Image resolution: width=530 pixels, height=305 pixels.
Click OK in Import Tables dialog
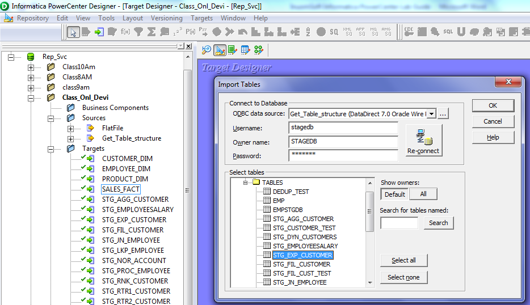[493, 105]
